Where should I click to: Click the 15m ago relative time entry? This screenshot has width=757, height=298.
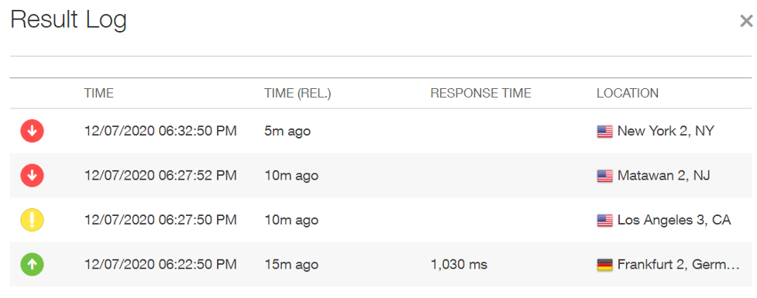pos(291,265)
